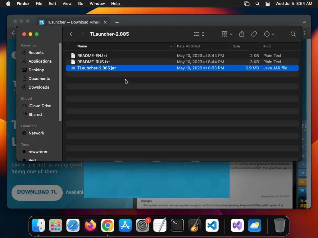Select the rewwrerer tag in sidebar
This screenshot has height=238, width=318.
point(38,152)
